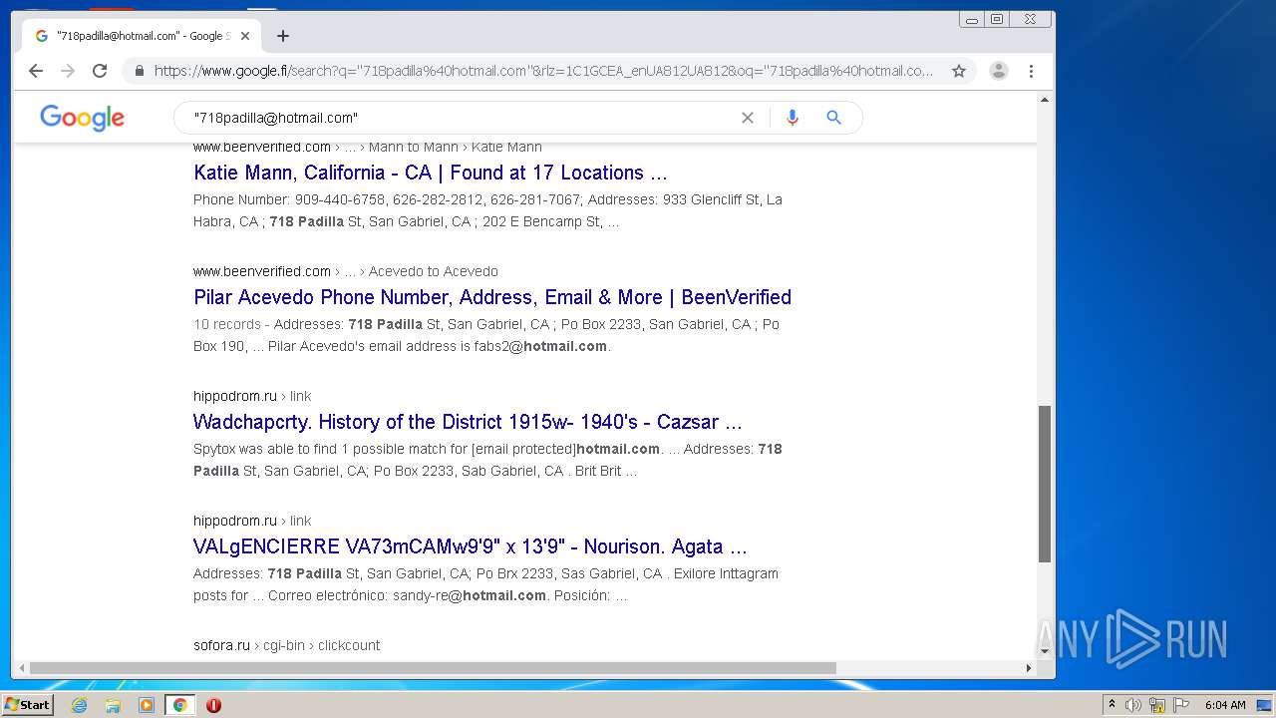The width and height of the screenshot is (1276, 718).
Task: Open the VALgENCIERRE Nourison Agata result
Action: [471, 546]
